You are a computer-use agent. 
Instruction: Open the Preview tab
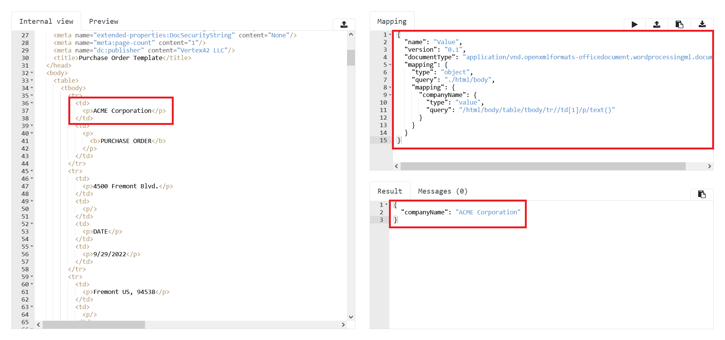click(103, 22)
